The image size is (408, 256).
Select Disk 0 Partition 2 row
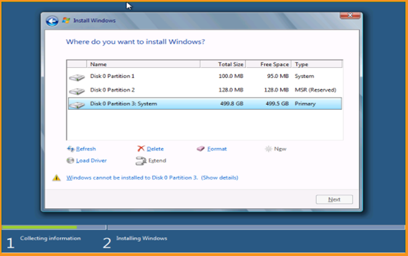coord(205,90)
